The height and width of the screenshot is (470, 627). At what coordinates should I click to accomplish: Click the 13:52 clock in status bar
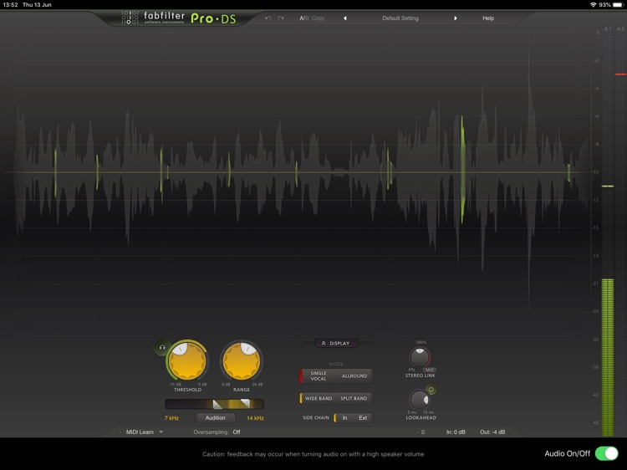[x=10, y=5]
